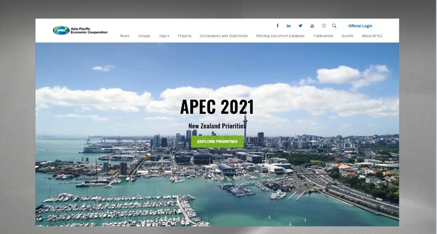This screenshot has width=437, height=234.
Task: Open the Instagram social icon
Action: point(323,26)
